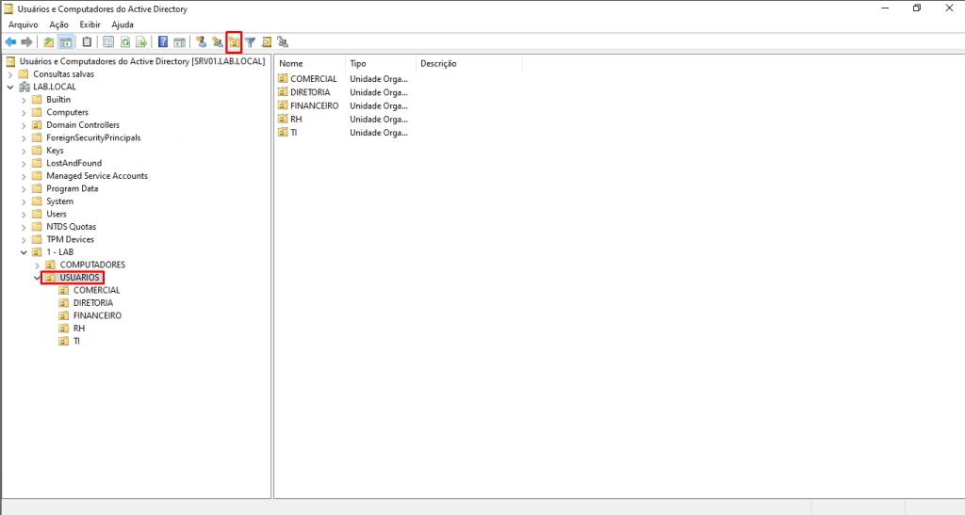Select the Builtin container
Image resolution: width=965 pixels, height=515 pixels.
[58, 100]
